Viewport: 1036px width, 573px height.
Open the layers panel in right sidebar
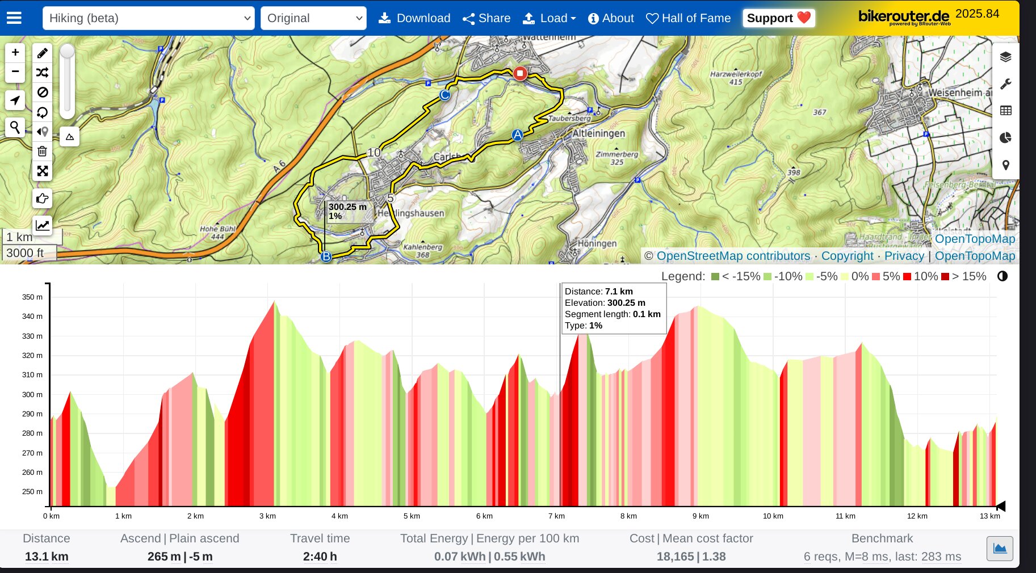(1005, 57)
